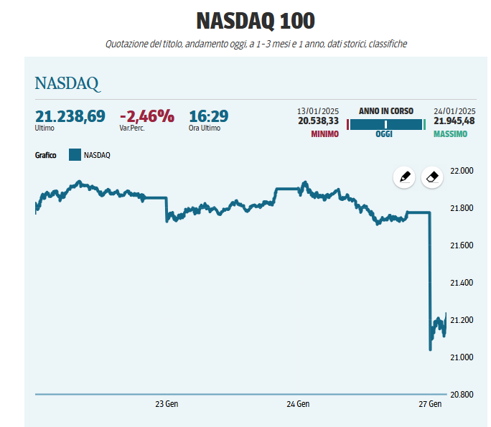Select the MINIMO label
The image size is (491, 427).
[x=324, y=134]
